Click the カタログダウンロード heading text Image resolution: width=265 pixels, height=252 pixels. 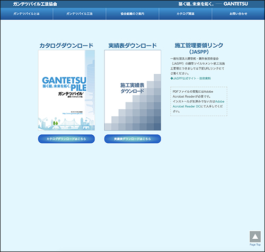66,46
